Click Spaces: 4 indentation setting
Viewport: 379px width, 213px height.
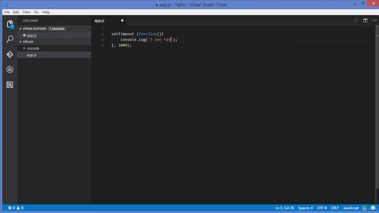(x=306, y=208)
